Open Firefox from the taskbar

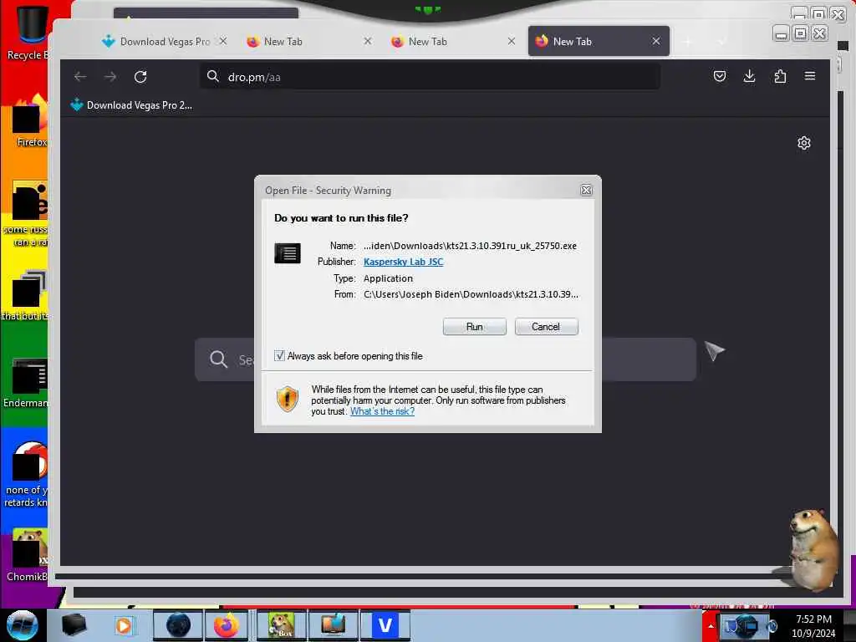(226, 625)
